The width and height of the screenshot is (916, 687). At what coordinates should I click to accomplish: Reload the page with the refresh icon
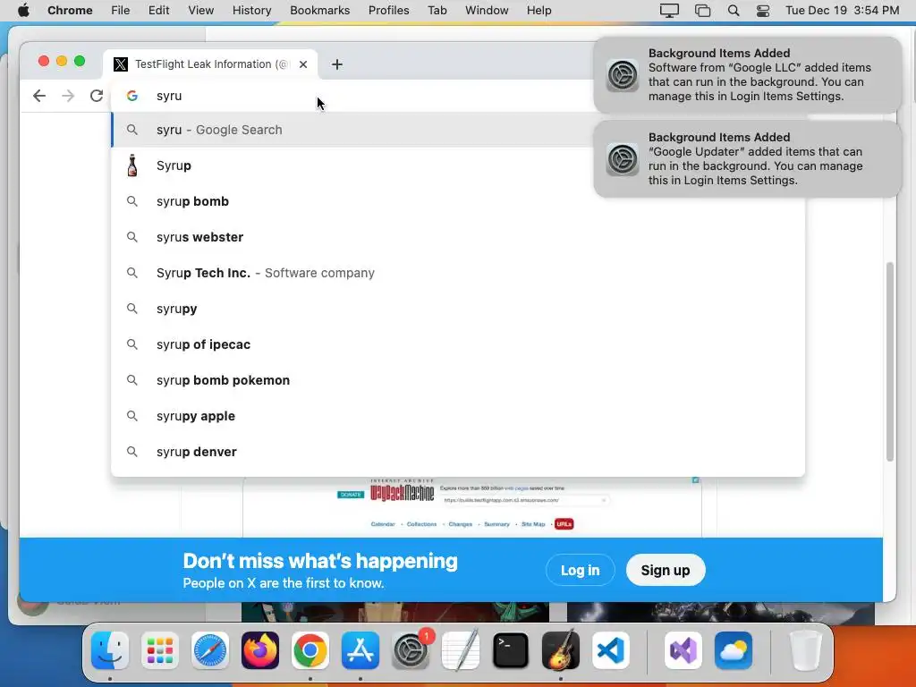pyautogui.click(x=97, y=96)
